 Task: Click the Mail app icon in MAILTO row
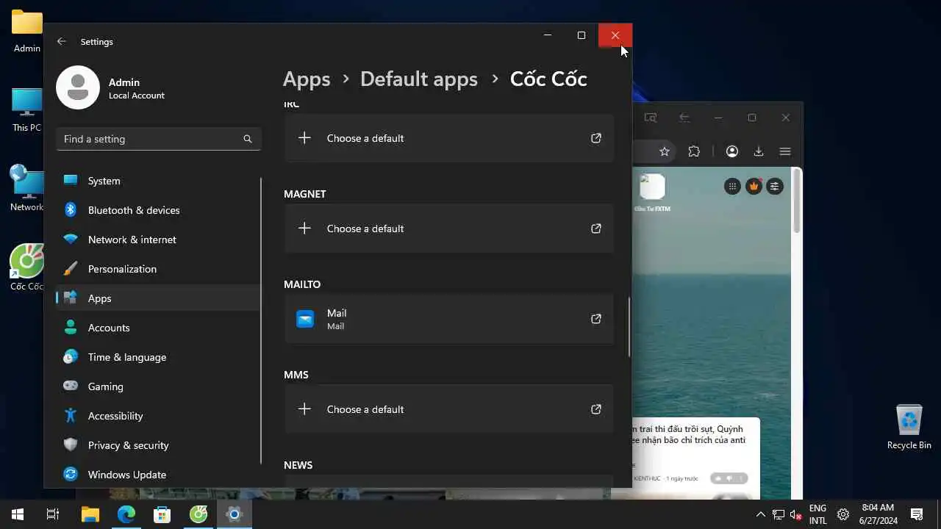point(305,319)
